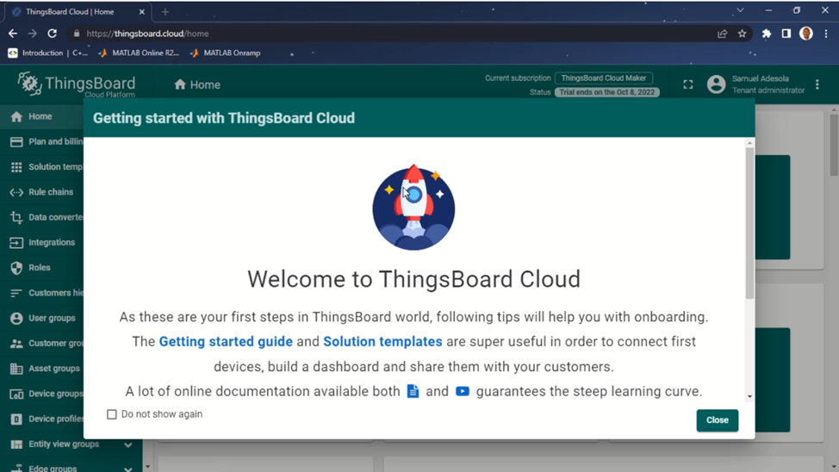The height and width of the screenshot is (472, 839).
Task: Reload the page with the refresh icon
Action: click(x=52, y=34)
